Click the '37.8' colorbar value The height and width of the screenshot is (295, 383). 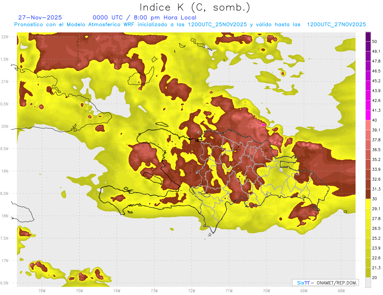376,140
